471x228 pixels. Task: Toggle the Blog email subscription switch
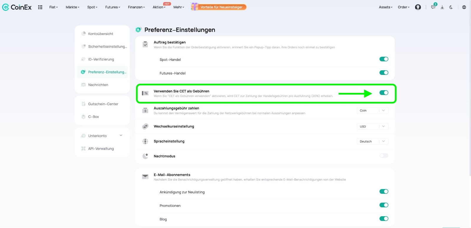(x=384, y=219)
